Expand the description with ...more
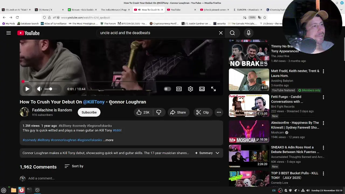 108,140
